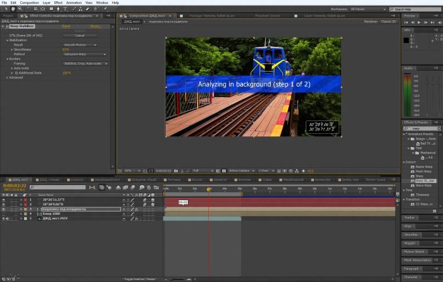Cancel the Warp Stabilizer analysis
443x282 pixels.
(x=80, y=35)
